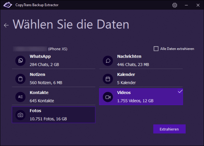Click the '1.755 Videos, 12 GB' text

135,101
